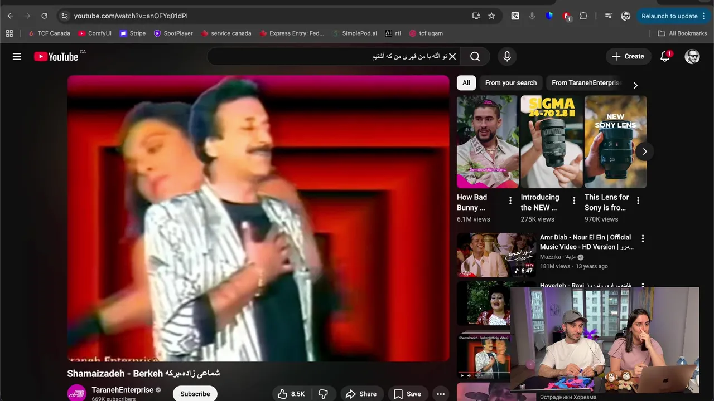Open the YouTube hamburger guide menu
714x401 pixels.
tap(17, 56)
